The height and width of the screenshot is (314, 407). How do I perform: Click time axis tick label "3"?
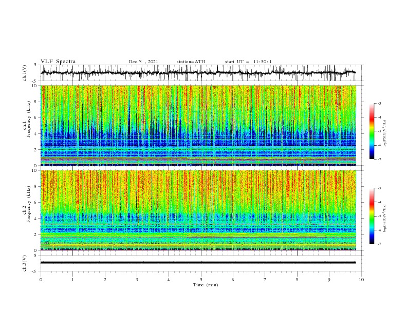(x=137, y=280)
